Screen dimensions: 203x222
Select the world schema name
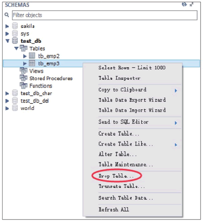pos(27,108)
